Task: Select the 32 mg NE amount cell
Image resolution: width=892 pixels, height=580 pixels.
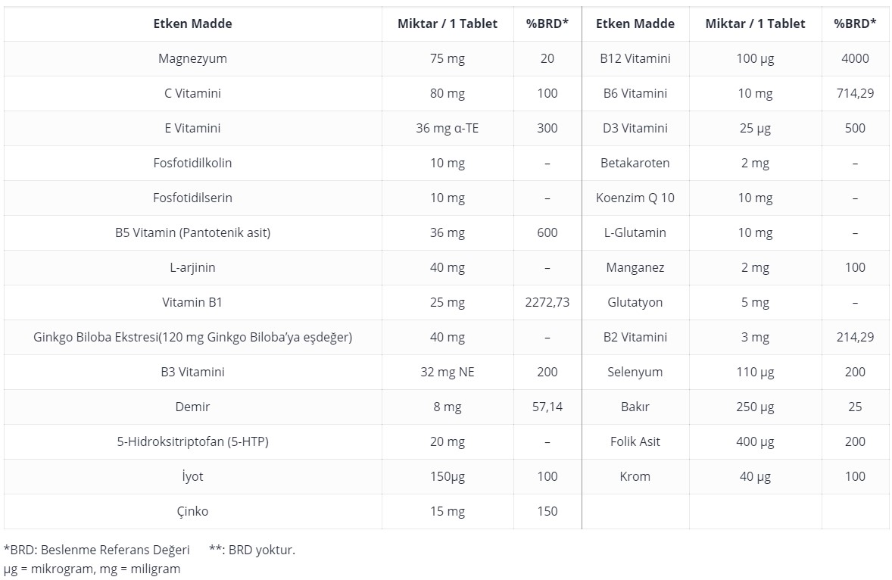Action: [x=448, y=372]
